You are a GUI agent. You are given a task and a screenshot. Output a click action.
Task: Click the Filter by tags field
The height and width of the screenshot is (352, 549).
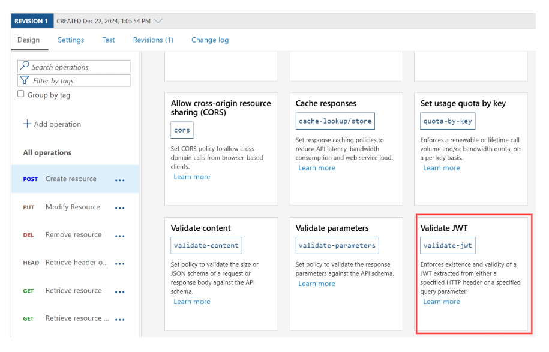[78, 81]
